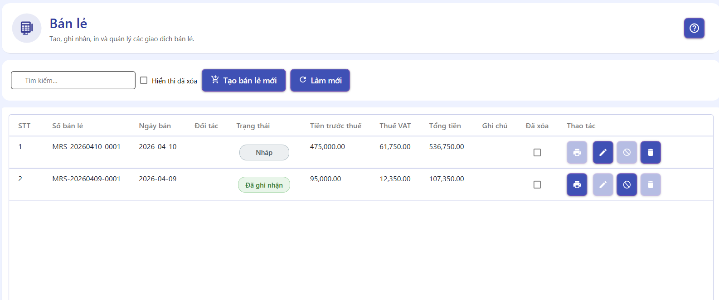Click the 'Nháp' status badge
The width and height of the screenshot is (719, 300).
pos(264,152)
